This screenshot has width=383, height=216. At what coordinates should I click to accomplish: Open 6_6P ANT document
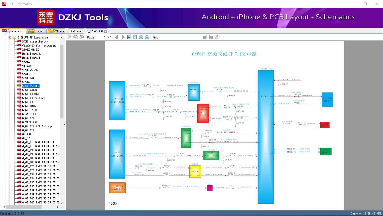pos(28,78)
